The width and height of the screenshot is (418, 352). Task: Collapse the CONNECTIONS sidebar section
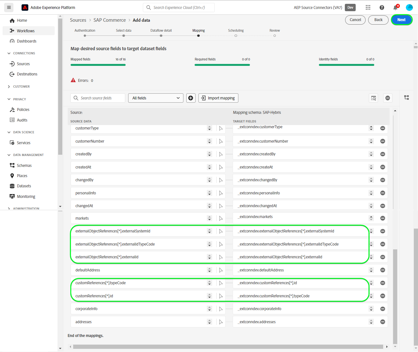coord(9,53)
